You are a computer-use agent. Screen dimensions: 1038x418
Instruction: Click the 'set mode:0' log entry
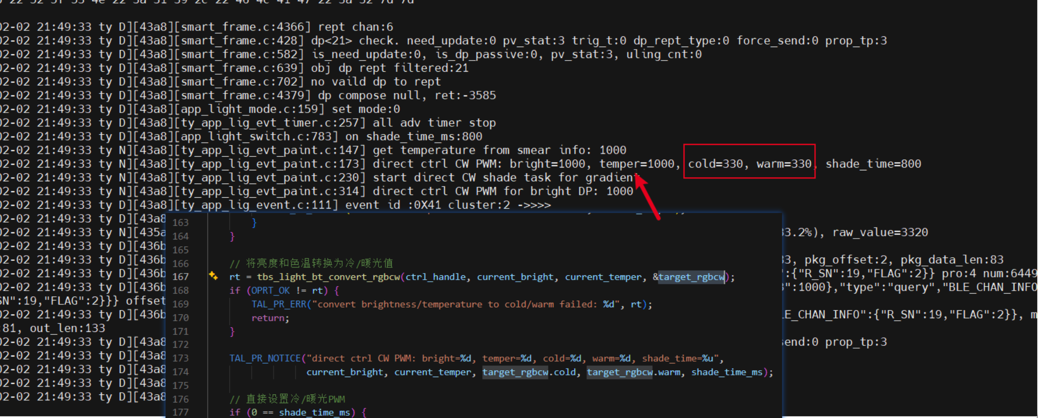(366, 109)
